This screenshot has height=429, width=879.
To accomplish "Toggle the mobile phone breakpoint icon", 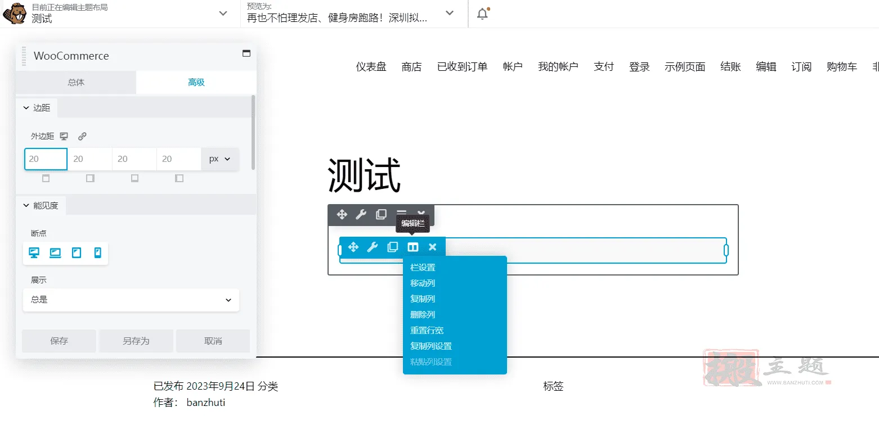I will pos(98,253).
